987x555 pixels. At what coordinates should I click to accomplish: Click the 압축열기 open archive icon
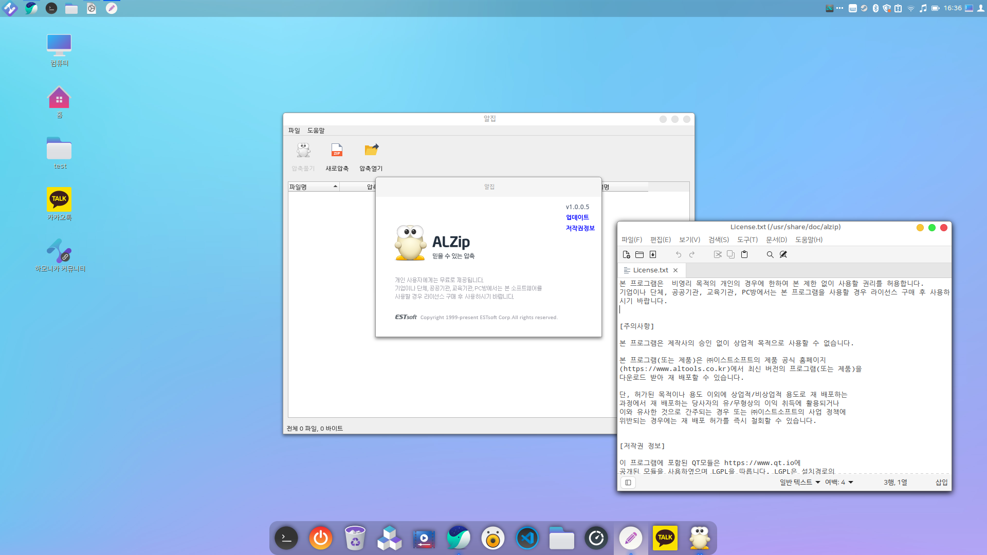(371, 157)
